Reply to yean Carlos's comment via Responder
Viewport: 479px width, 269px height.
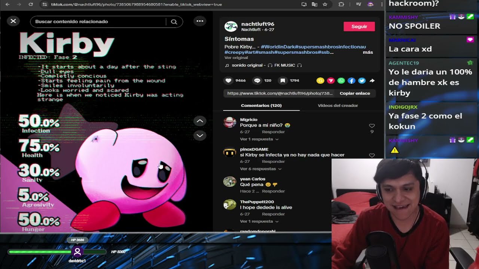pyautogui.click(x=273, y=191)
